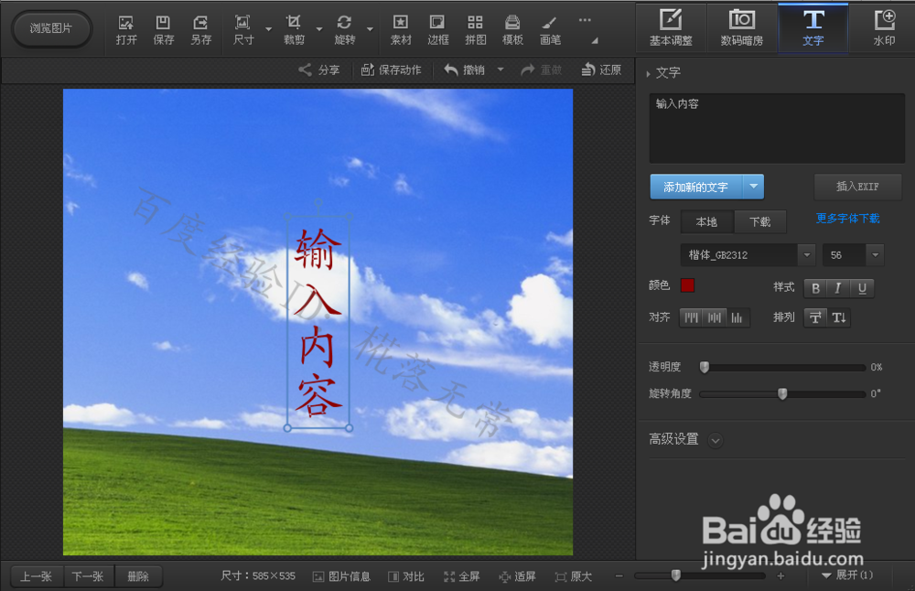
Task: Click the 插入EXIF button
Action: [x=857, y=187]
